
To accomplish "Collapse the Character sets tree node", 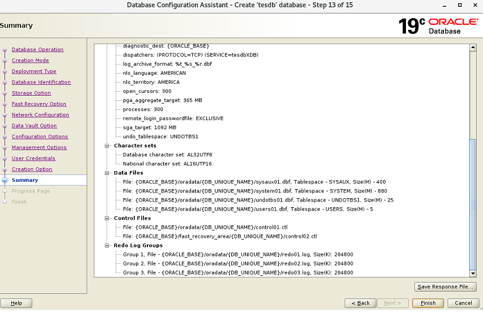I will click(x=107, y=146).
